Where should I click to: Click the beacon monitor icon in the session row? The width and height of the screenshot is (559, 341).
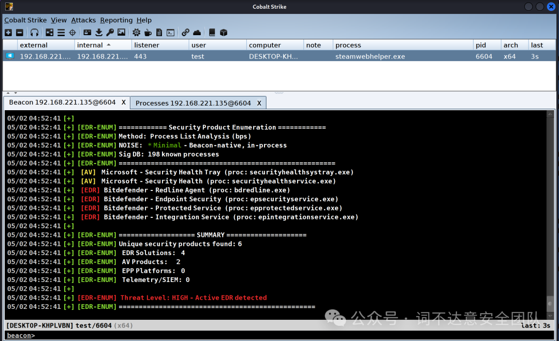(10, 56)
